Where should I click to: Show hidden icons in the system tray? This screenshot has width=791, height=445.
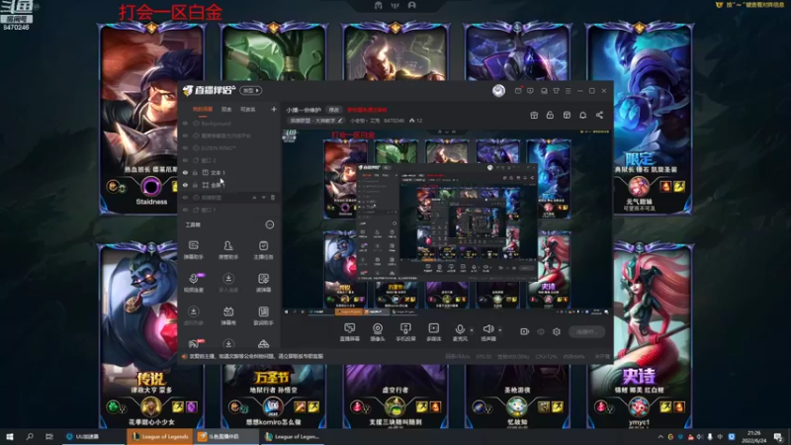coord(660,436)
